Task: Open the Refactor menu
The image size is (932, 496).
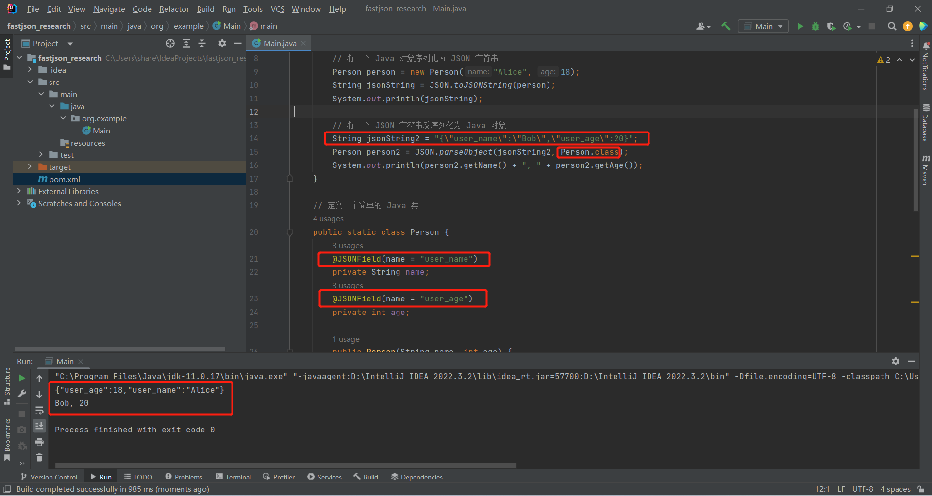Action: (174, 9)
